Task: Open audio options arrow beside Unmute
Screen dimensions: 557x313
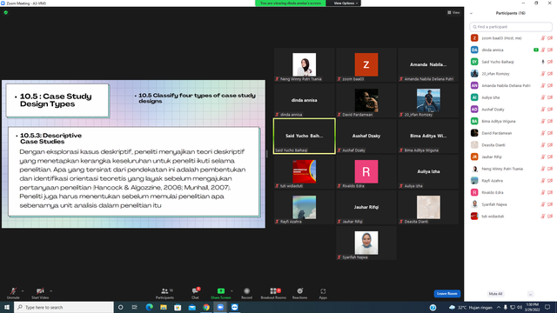Action: [x=23, y=291]
